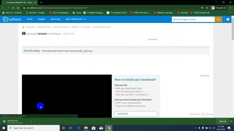Open the Y Technologies bookmark
This screenshot has width=234, height=131.
tap(59, 13)
